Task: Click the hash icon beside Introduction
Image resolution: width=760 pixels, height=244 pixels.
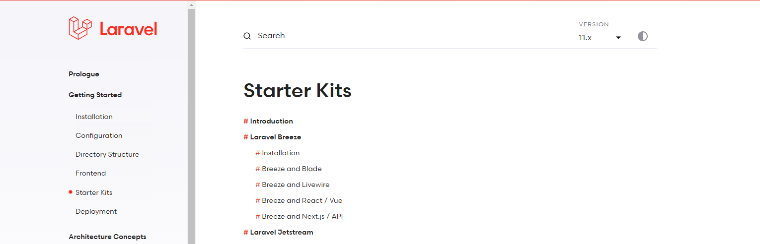Action: point(245,121)
